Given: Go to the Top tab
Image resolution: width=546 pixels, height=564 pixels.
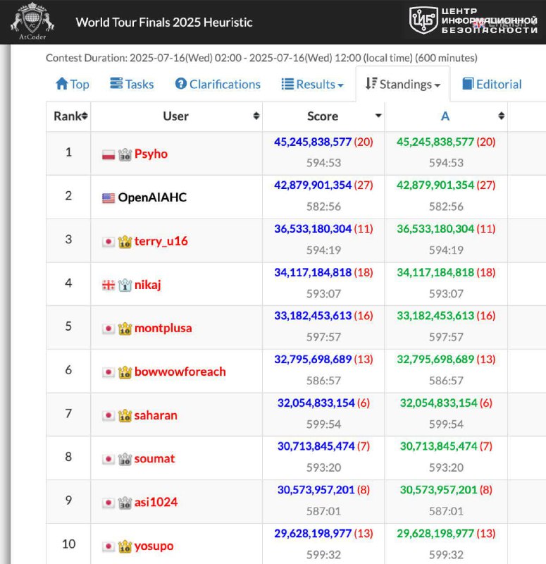Looking at the screenshot, I should (x=73, y=84).
